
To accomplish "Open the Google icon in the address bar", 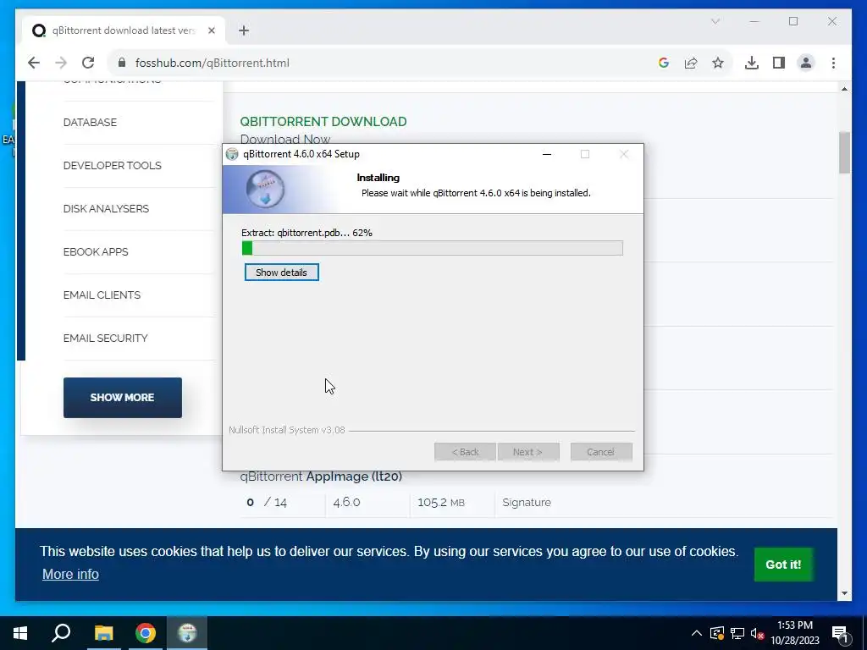I will [664, 63].
